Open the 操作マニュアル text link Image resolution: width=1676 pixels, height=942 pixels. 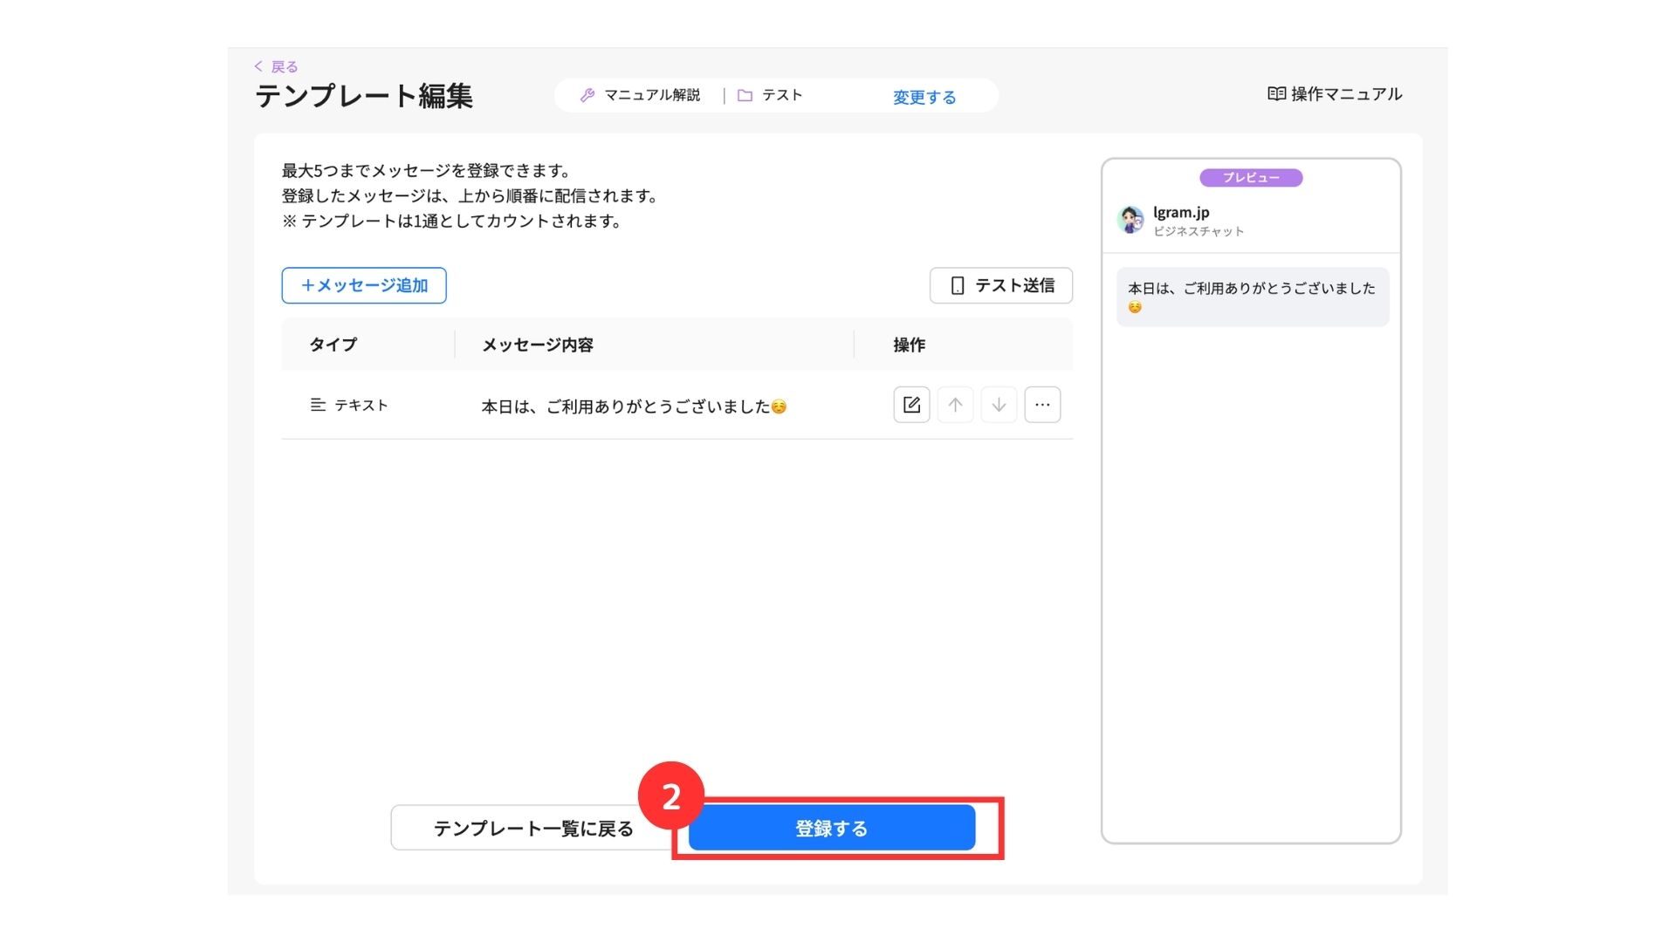(x=1346, y=94)
